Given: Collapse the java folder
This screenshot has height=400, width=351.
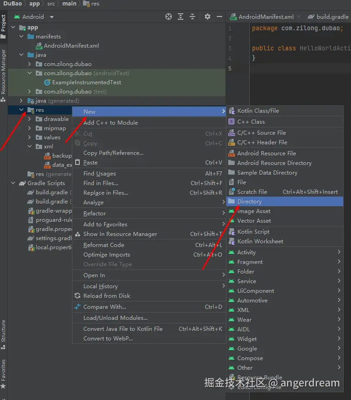Looking at the screenshot, I should tap(22, 55).
